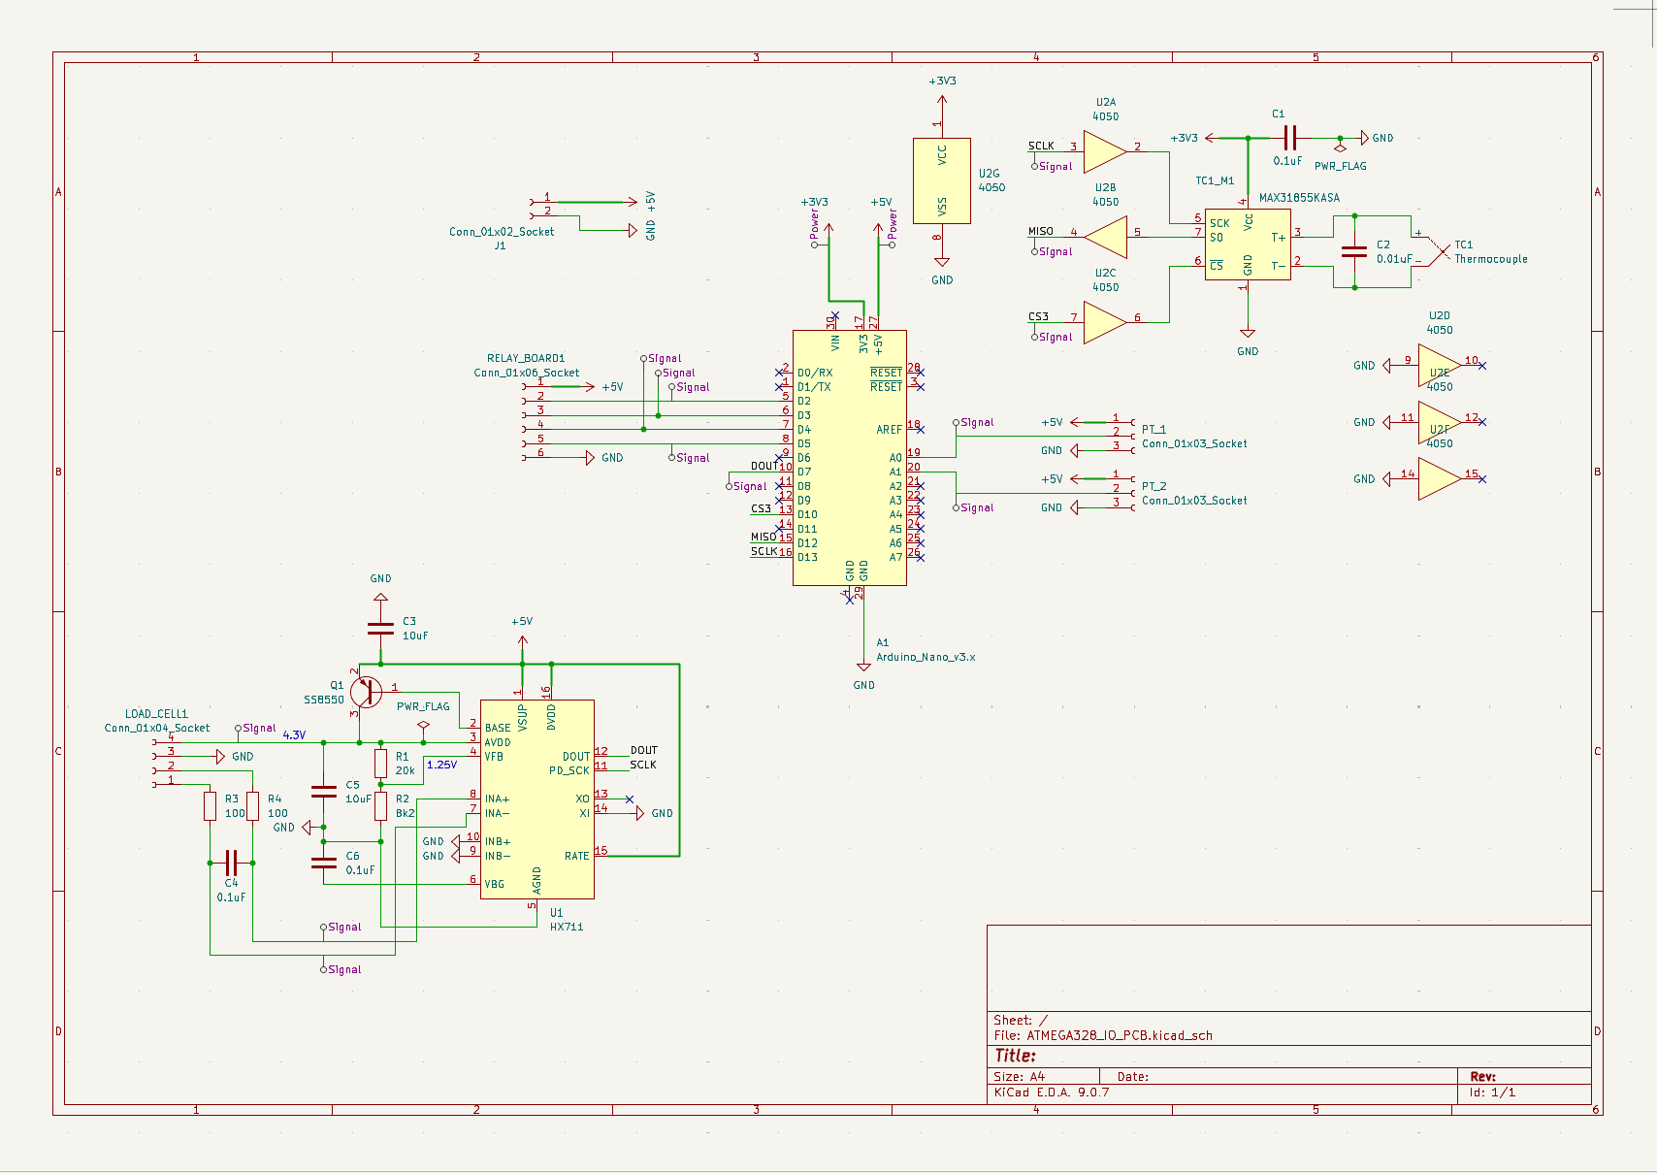Click the PT_2 connector reference label
1657x1174 pixels.
click(1153, 487)
